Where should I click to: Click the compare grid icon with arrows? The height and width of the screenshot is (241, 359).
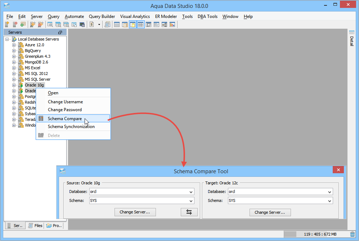click(x=149, y=24)
